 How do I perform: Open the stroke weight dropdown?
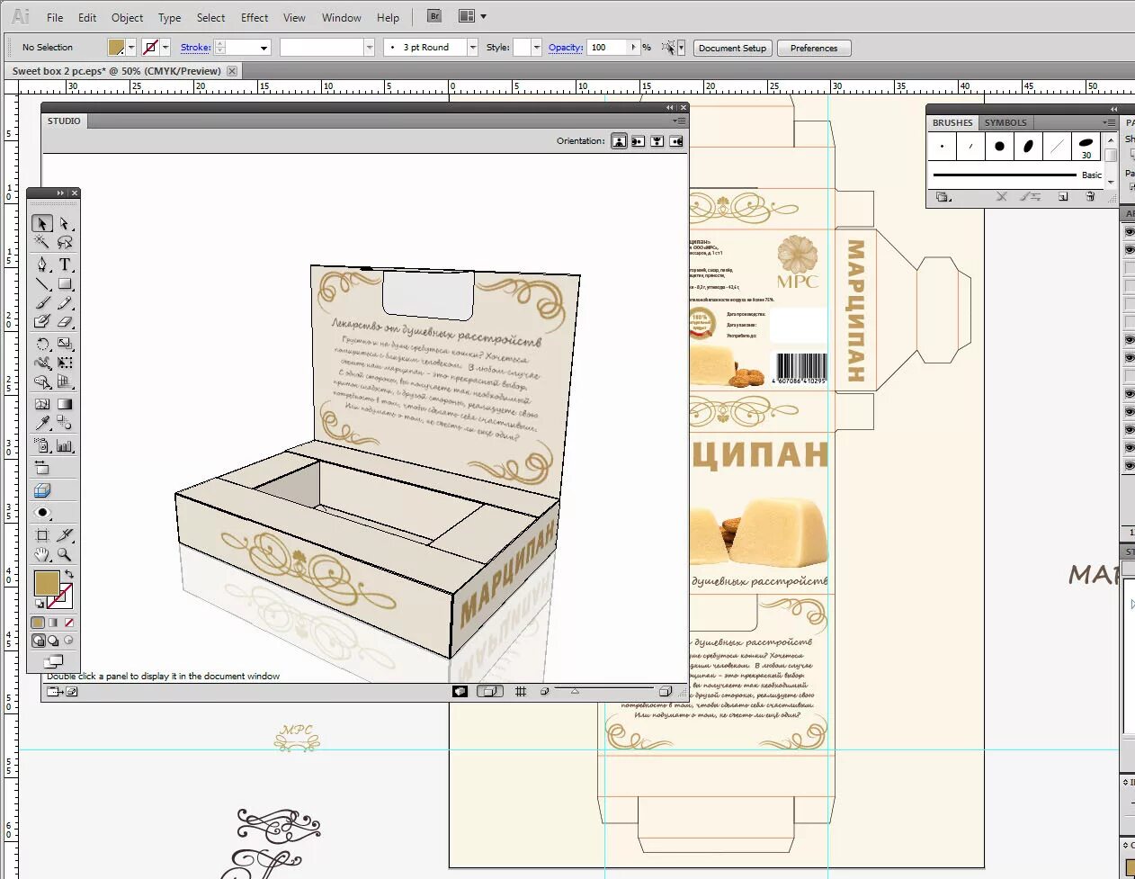click(264, 48)
